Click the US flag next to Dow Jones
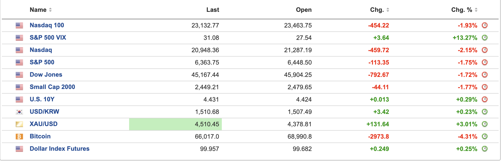Viewport: 503px width, 161px height. coord(19,75)
